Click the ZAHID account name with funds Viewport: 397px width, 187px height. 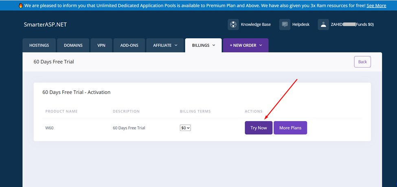[352, 24]
